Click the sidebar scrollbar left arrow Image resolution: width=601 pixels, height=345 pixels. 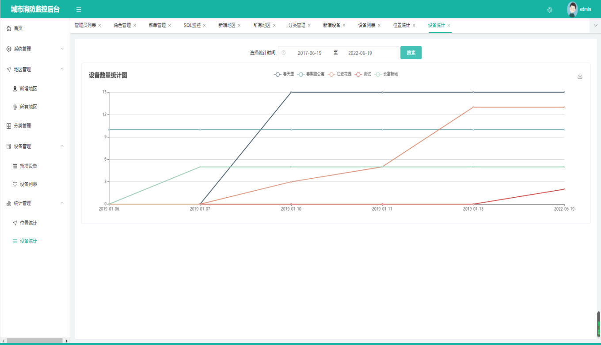coord(3,341)
